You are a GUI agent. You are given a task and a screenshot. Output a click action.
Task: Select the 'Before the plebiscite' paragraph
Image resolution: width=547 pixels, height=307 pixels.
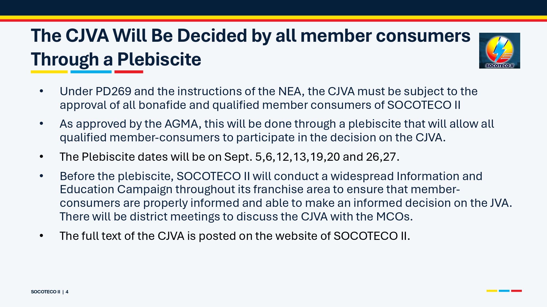click(x=286, y=196)
